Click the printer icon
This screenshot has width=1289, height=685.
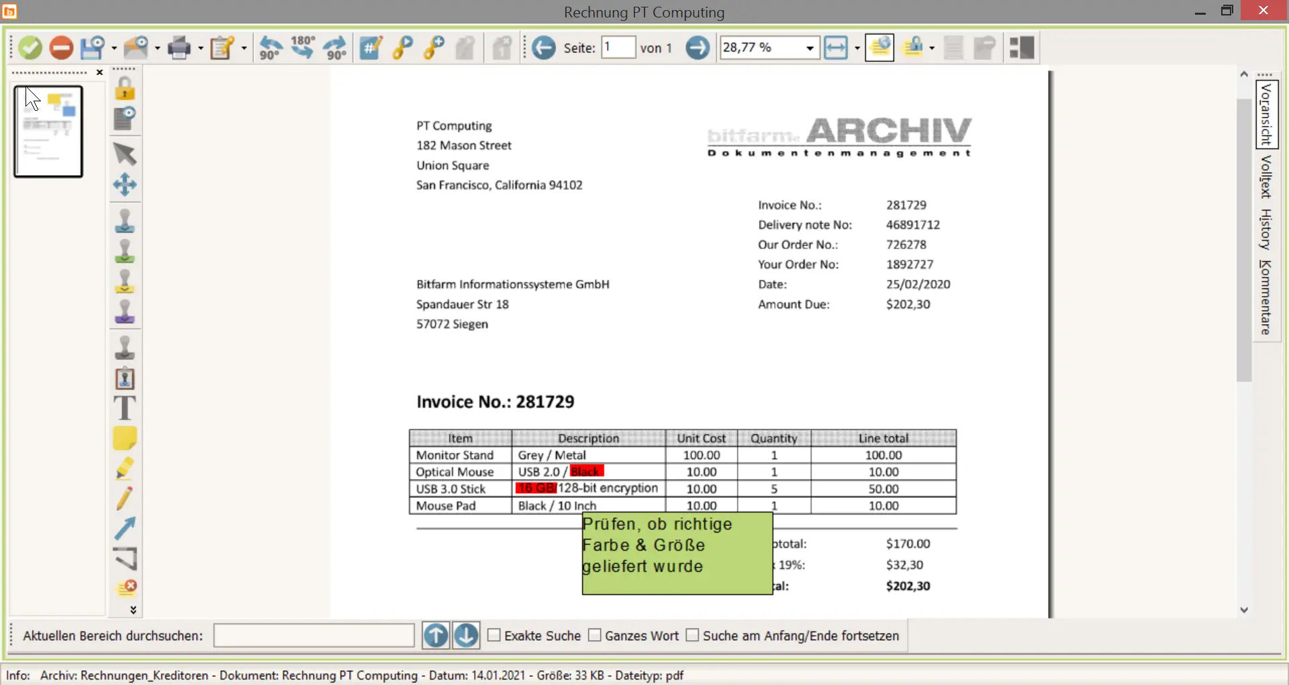pos(179,48)
